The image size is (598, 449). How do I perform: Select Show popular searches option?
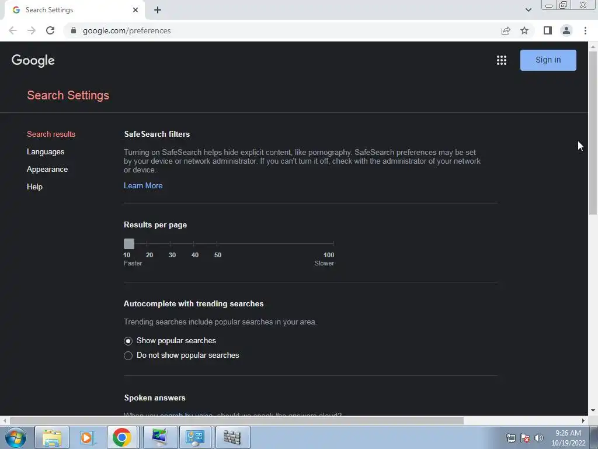point(128,341)
